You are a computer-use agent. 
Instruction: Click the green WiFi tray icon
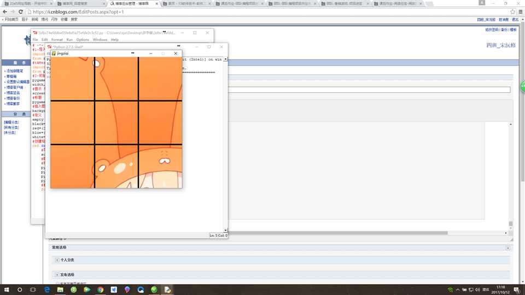pos(450,290)
